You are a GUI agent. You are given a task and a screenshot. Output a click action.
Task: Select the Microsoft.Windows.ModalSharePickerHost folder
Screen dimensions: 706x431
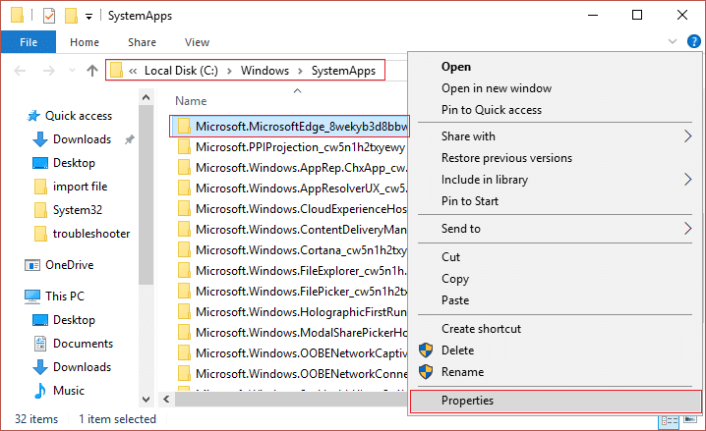point(291,333)
